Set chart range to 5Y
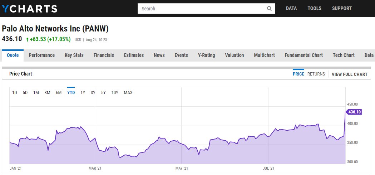The image size is (375, 175). point(103,93)
